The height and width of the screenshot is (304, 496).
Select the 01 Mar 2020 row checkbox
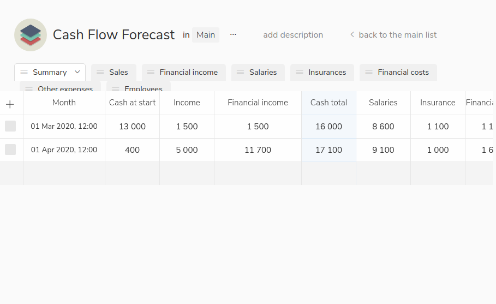pyautogui.click(x=10, y=126)
